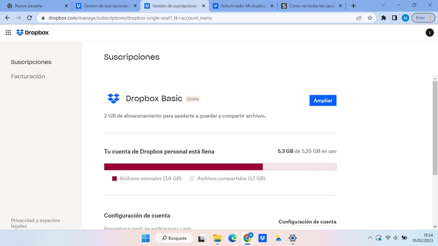Switch to the first Gestión de suscripciones tab
Image resolution: width=438 pixels, height=246 pixels.
tap(106, 6)
